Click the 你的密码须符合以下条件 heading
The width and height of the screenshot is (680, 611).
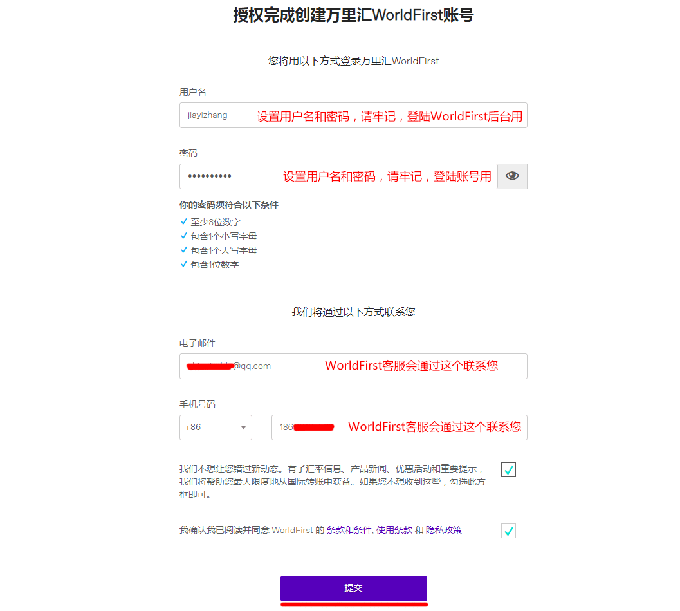coord(229,205)
